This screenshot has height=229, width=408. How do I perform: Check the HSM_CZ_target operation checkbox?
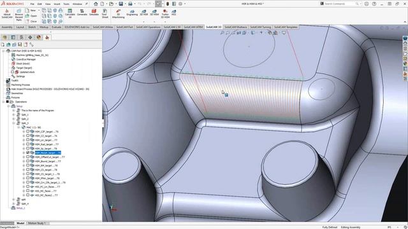[28, 135]
